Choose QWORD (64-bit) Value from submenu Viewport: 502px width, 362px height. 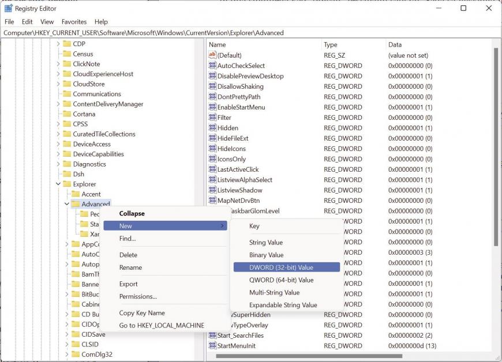[x=287, y=280]
